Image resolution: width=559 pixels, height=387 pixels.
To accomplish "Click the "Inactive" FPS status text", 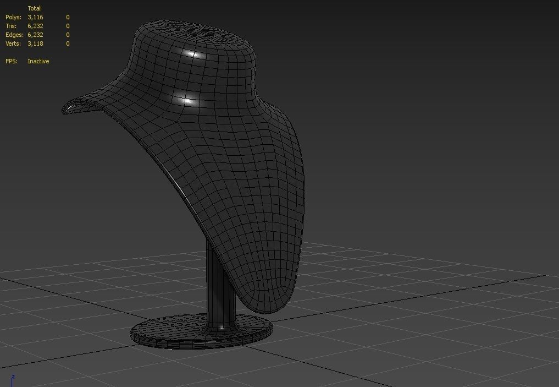I will (38, 61).
